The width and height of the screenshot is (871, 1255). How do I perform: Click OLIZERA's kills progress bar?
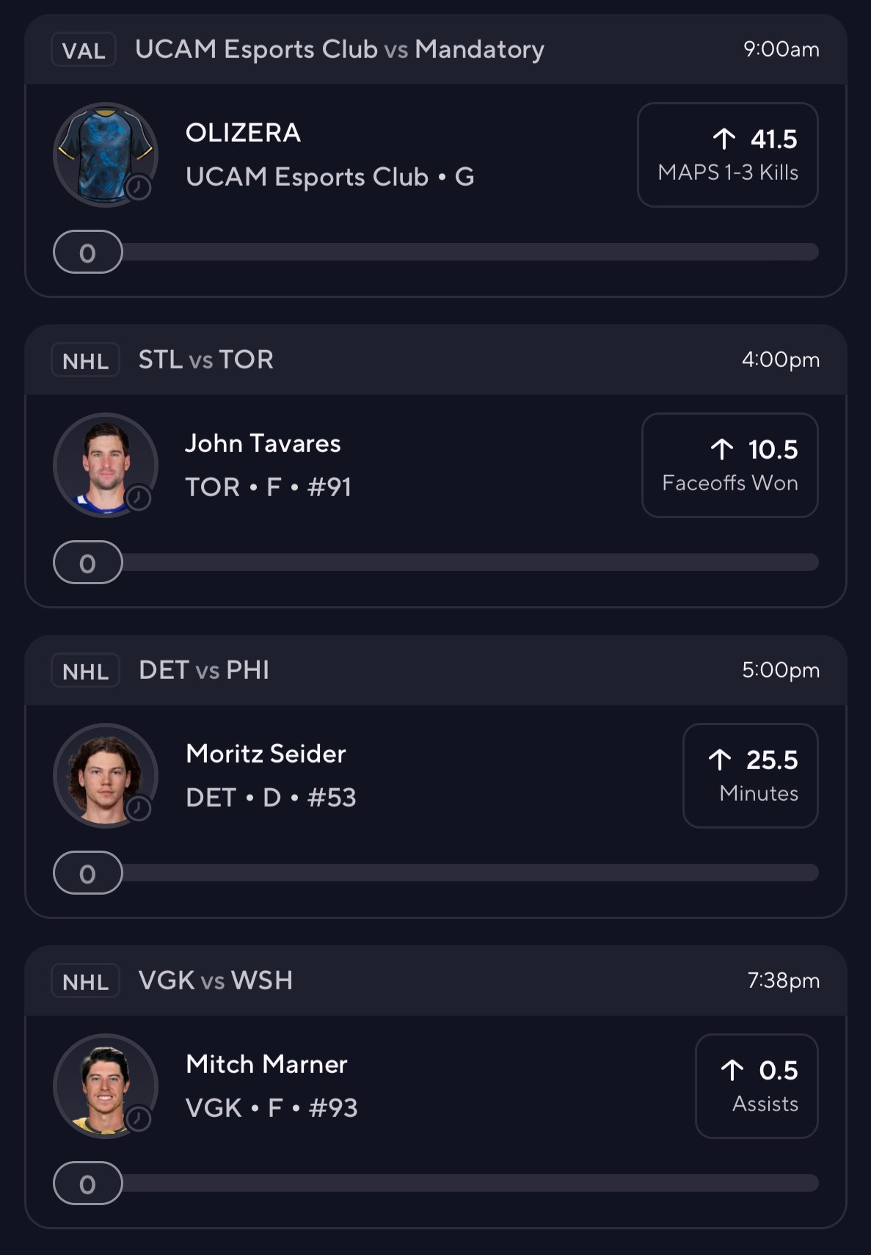470,252
